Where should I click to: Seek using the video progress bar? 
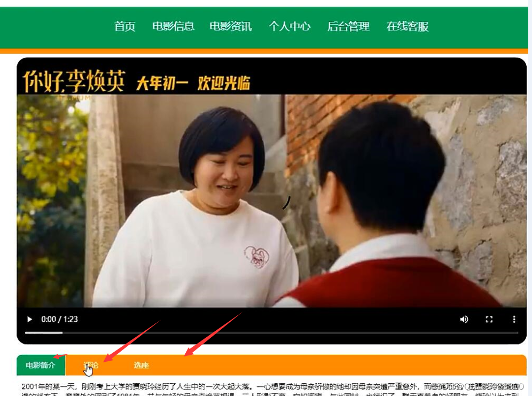[271, 333]
